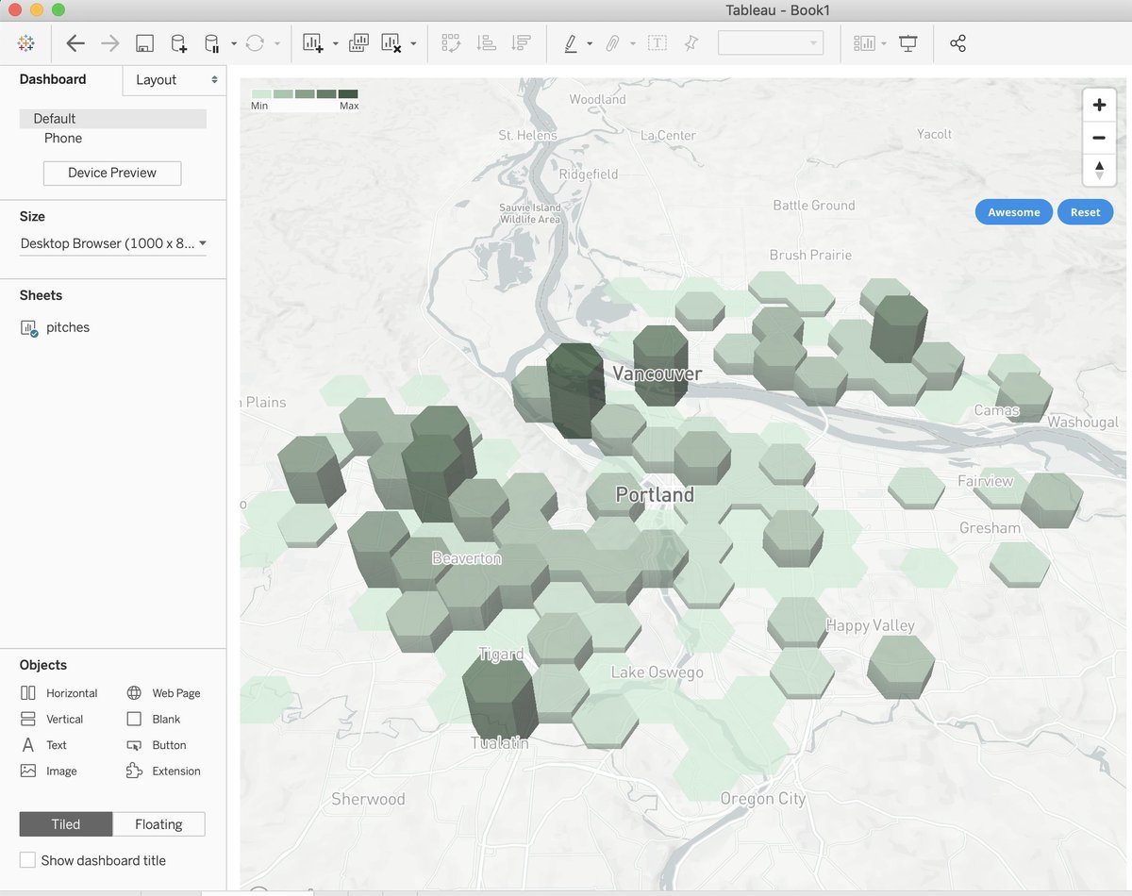The image size is (1132, 896).
Task: Click the Duplicate sheet icon
Action: (358, 43)
